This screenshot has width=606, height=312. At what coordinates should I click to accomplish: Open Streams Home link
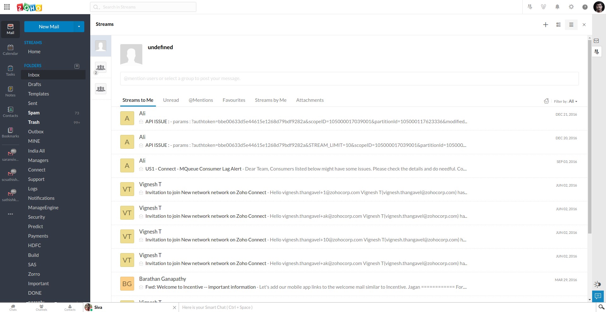[x=34, y=52]
